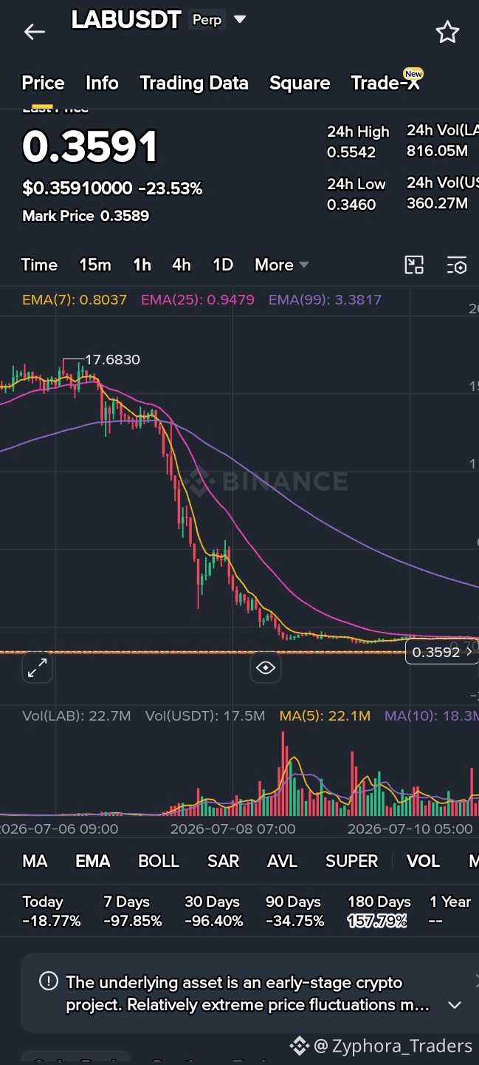
Task: Select the 4h chart interval
Action: [182, 265]
